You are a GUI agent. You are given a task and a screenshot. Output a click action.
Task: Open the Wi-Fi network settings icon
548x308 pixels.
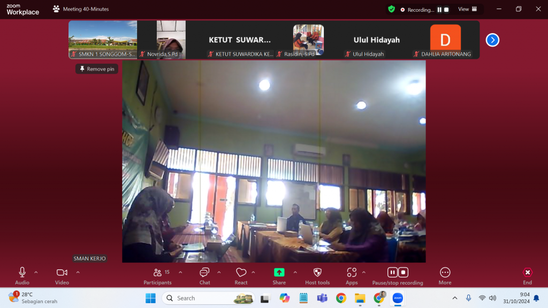coord(482,298)
